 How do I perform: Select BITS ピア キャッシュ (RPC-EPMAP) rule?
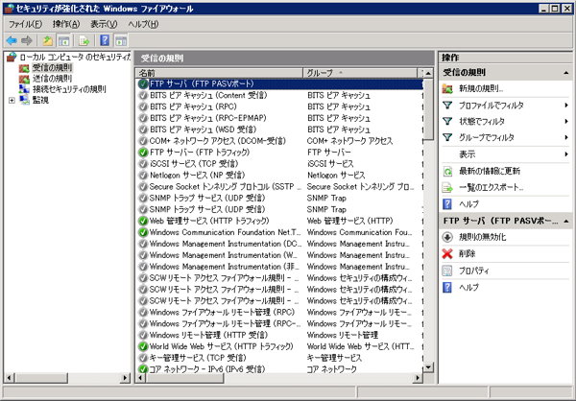280,118
